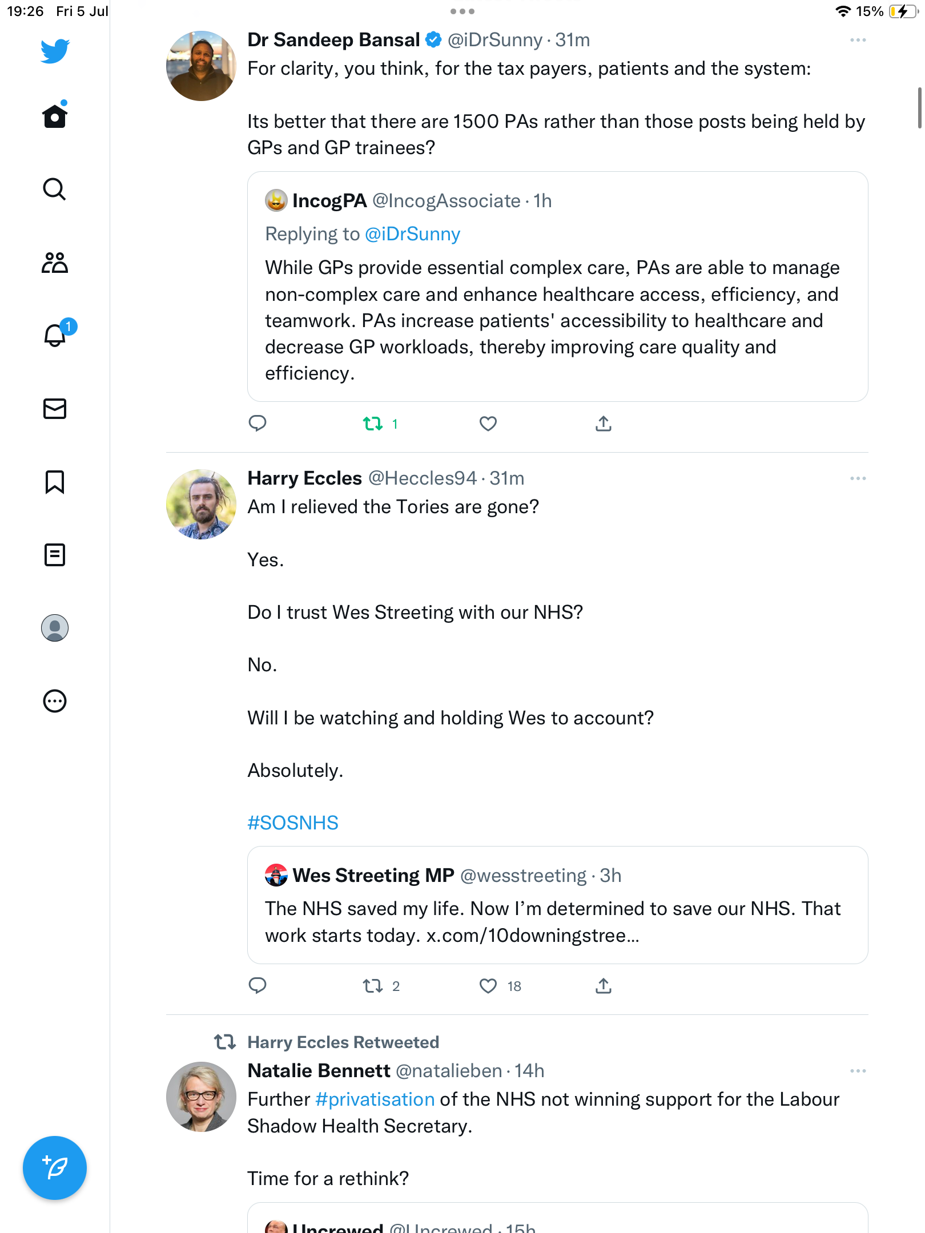Open Notifications bell with one alert
The image size is (925, 1233).
[x=55, y=336]
